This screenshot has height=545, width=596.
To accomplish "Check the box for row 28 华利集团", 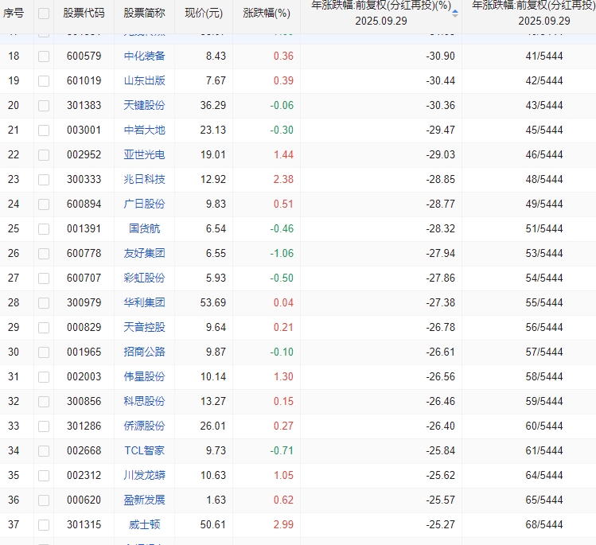I will pyautogui.click(x=44, y=303).
